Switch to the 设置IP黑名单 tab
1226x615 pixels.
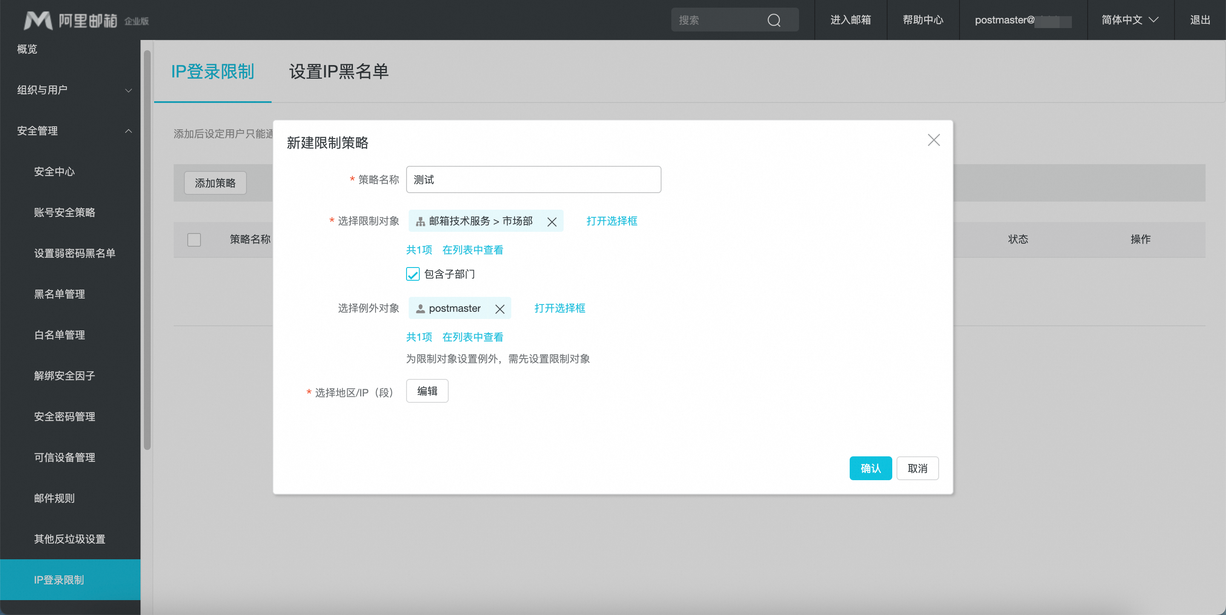338,71
